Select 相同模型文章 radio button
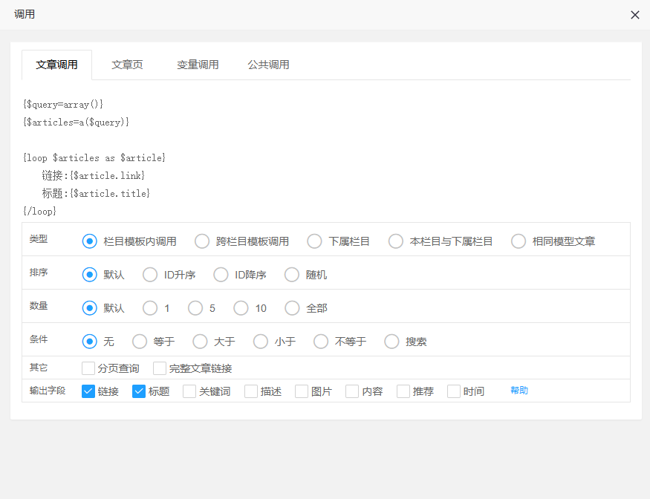 tap(519, 241)
